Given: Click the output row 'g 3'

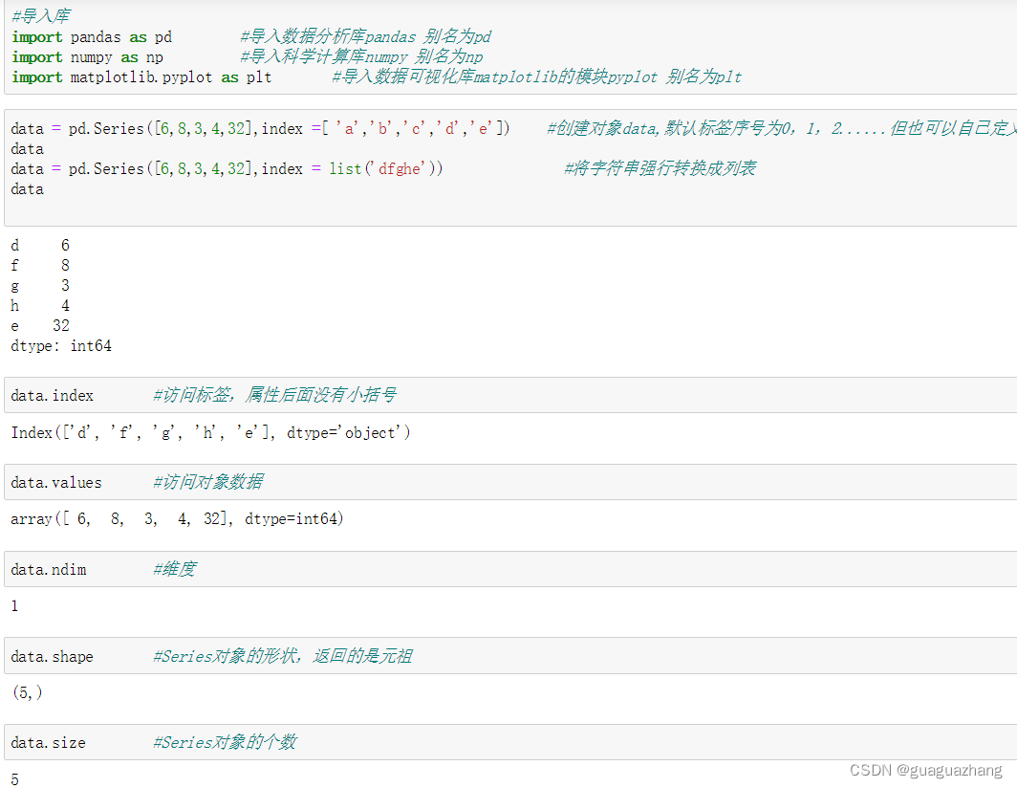Looking at the screenshot, I should point(39,286).
